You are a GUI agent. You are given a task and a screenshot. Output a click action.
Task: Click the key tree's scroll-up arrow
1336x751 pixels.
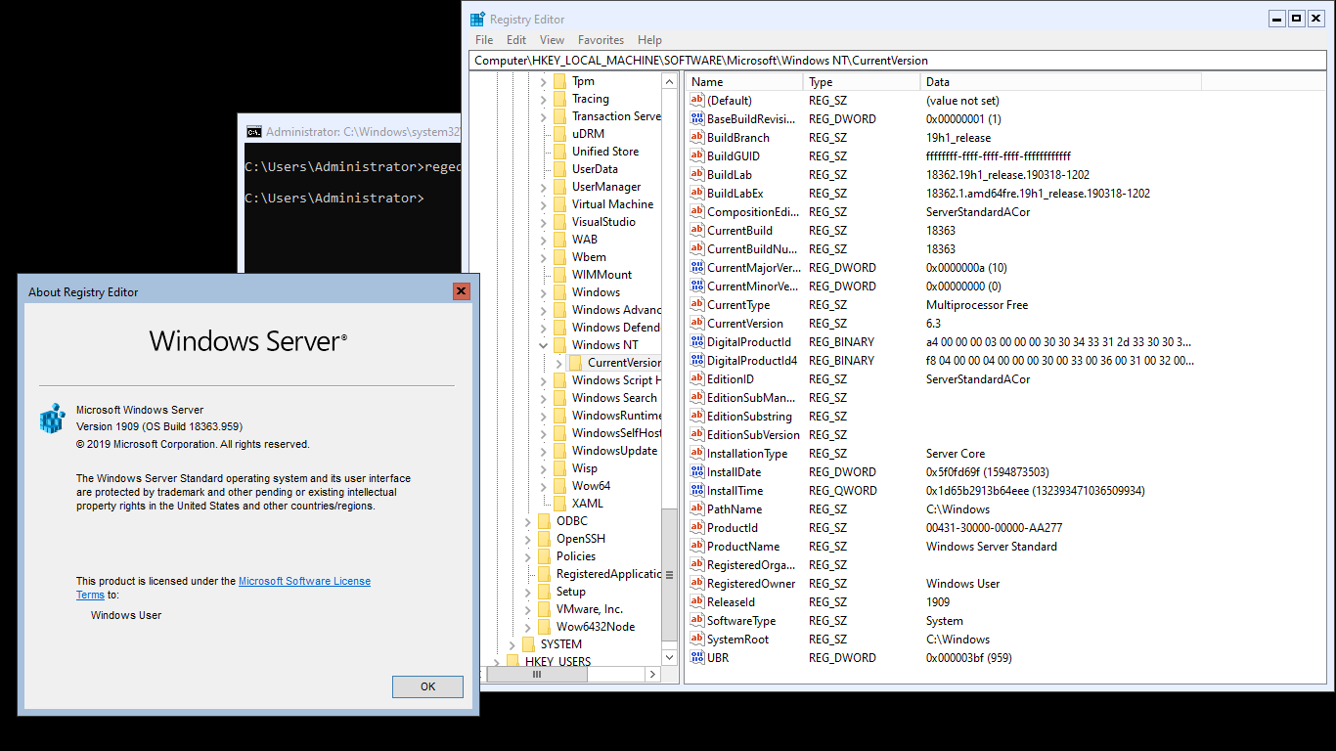(670, 81)
